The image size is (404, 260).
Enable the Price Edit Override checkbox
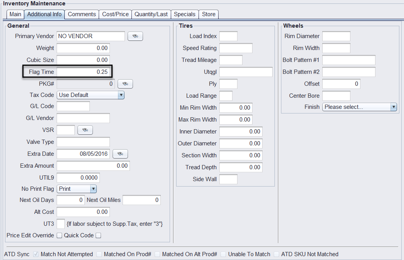pos(59,235)
